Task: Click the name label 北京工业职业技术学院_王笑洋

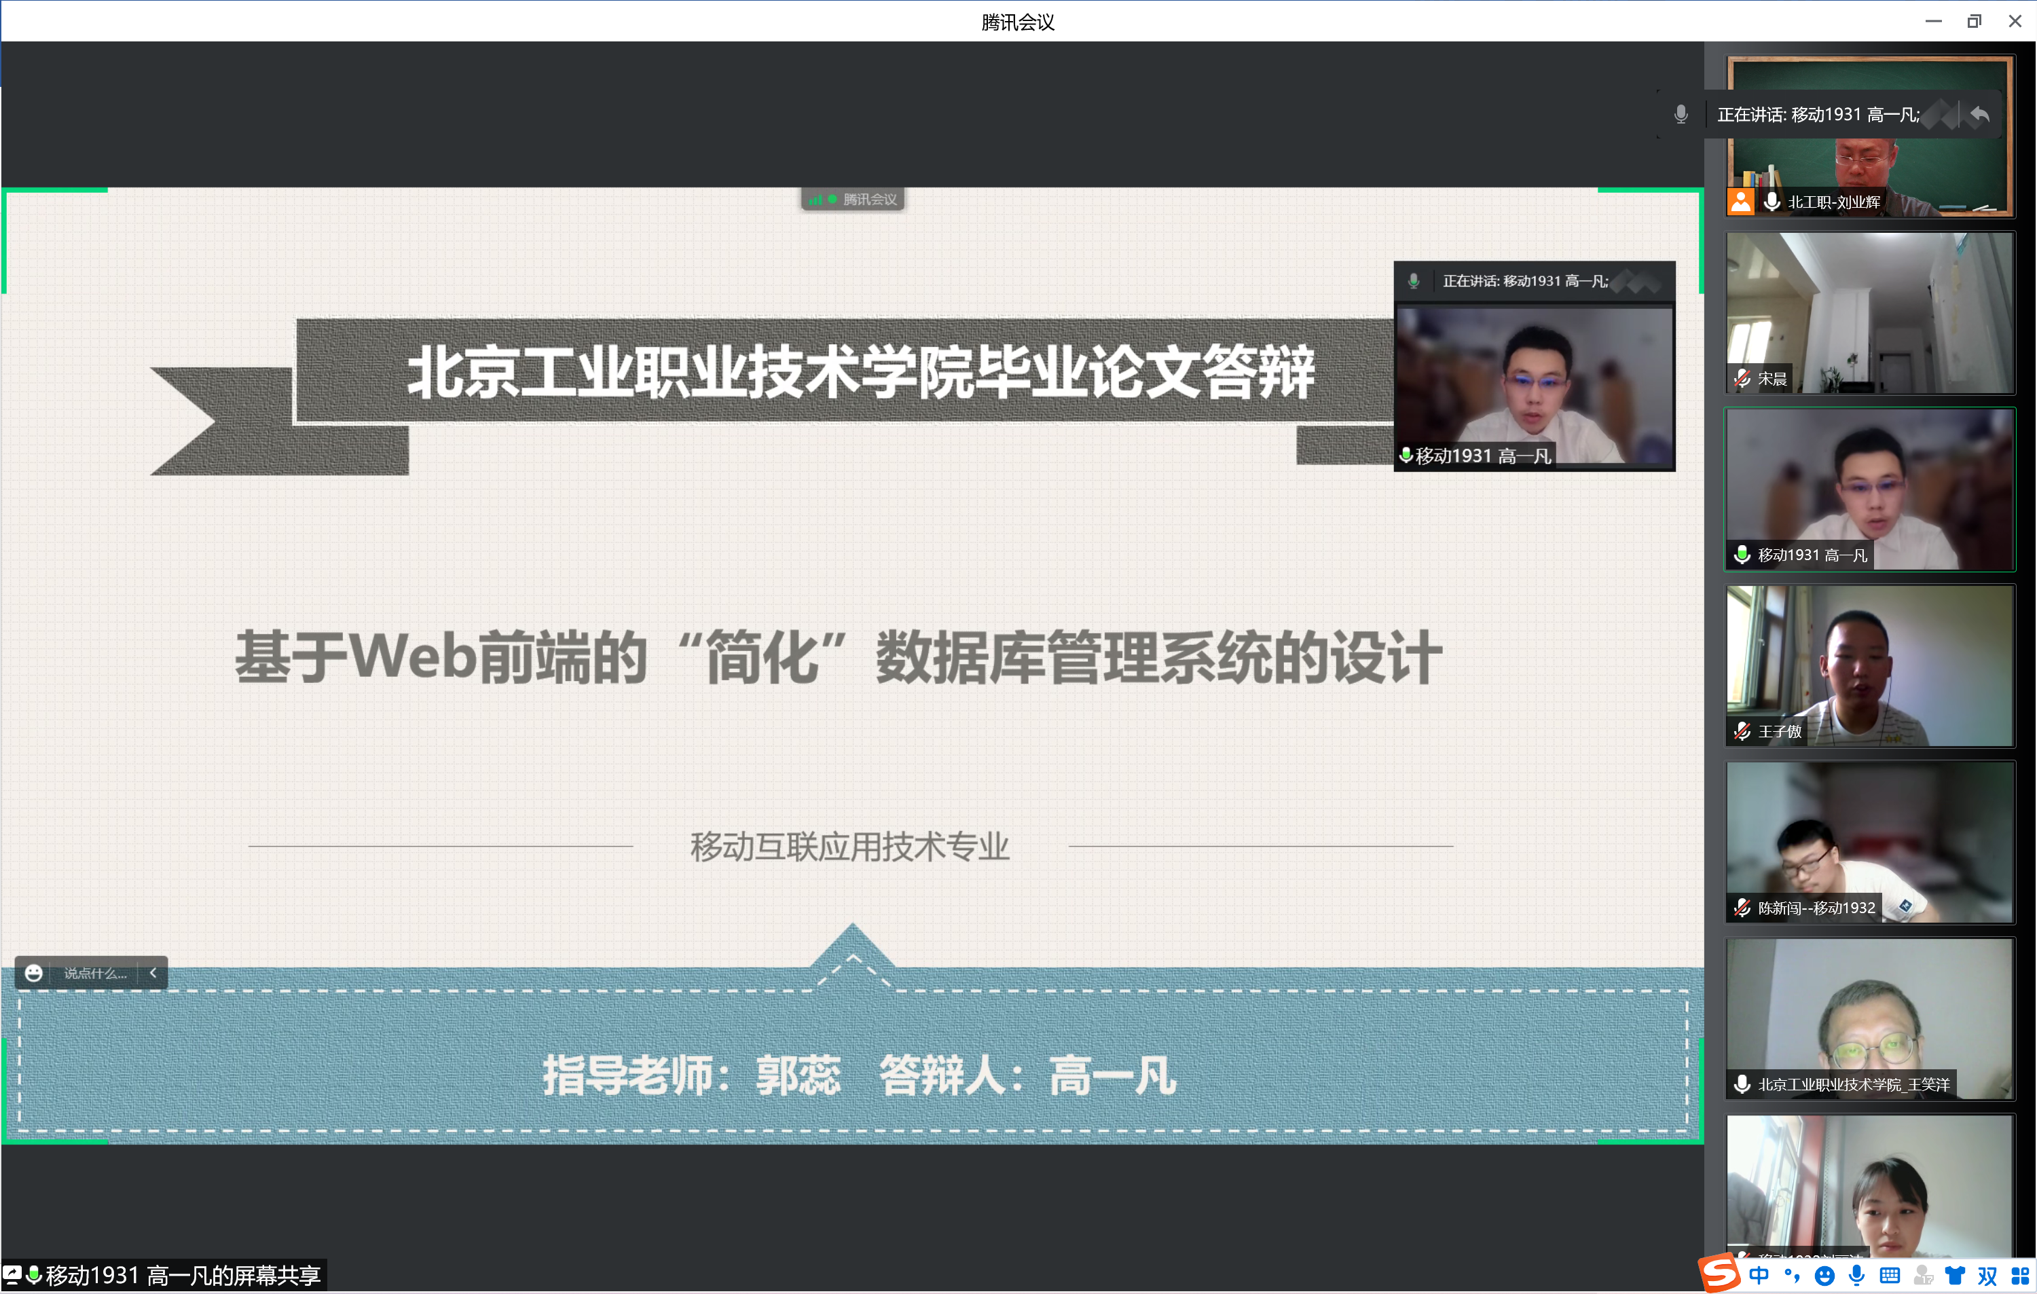Action: pos(1854,1085)
